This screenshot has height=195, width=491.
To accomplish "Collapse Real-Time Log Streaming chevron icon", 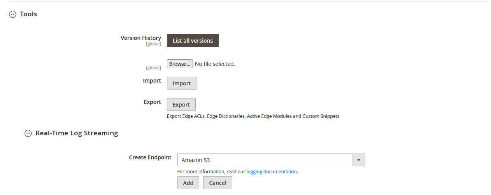I will point(28,133).
